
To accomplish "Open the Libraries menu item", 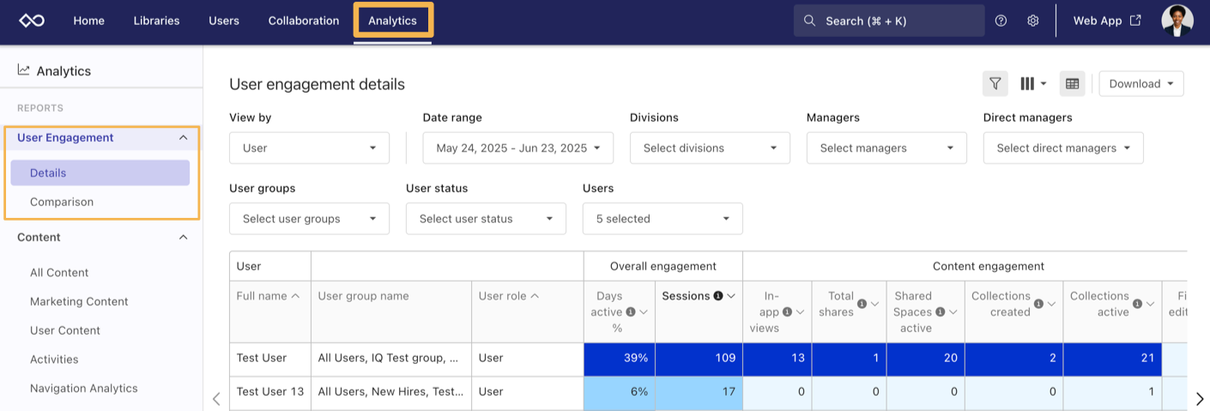I will point(156,21).
